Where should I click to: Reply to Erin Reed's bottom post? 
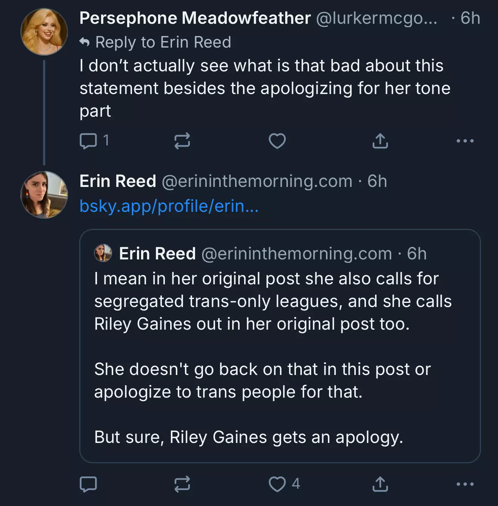[x=88, y=484]
